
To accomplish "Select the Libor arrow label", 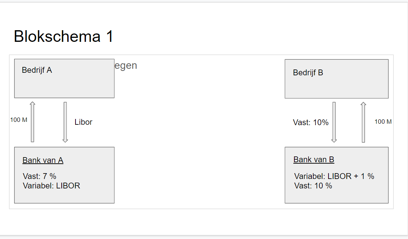I will [83, 122].
